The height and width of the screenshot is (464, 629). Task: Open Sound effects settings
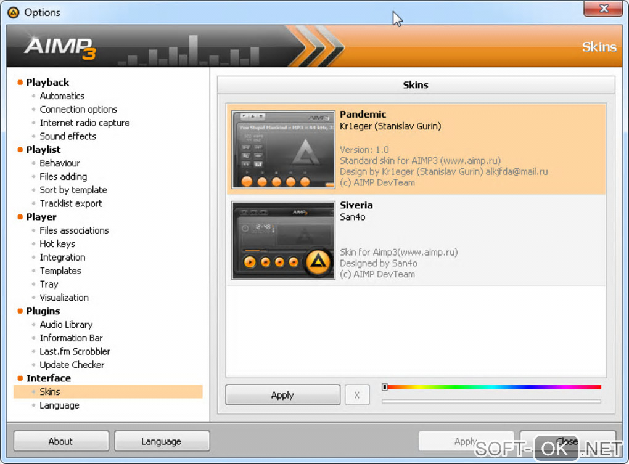(x=68, y=136)
